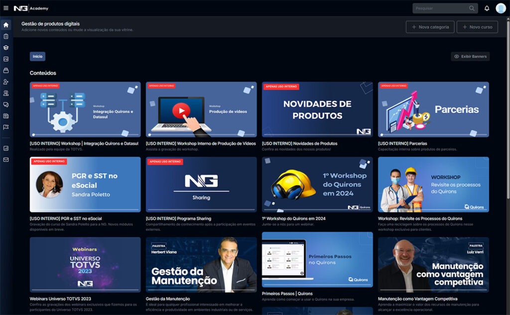The height and width of the screenshot is (315, 510).
Task: Click the add user sidebar icon
Action: point(6,82)
